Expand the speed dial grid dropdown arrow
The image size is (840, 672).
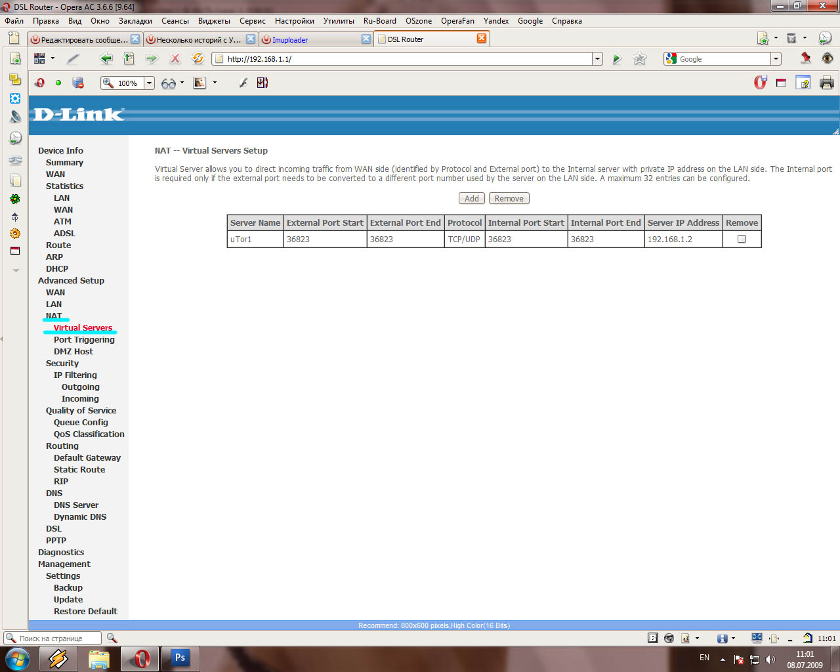tap(53, 59)
